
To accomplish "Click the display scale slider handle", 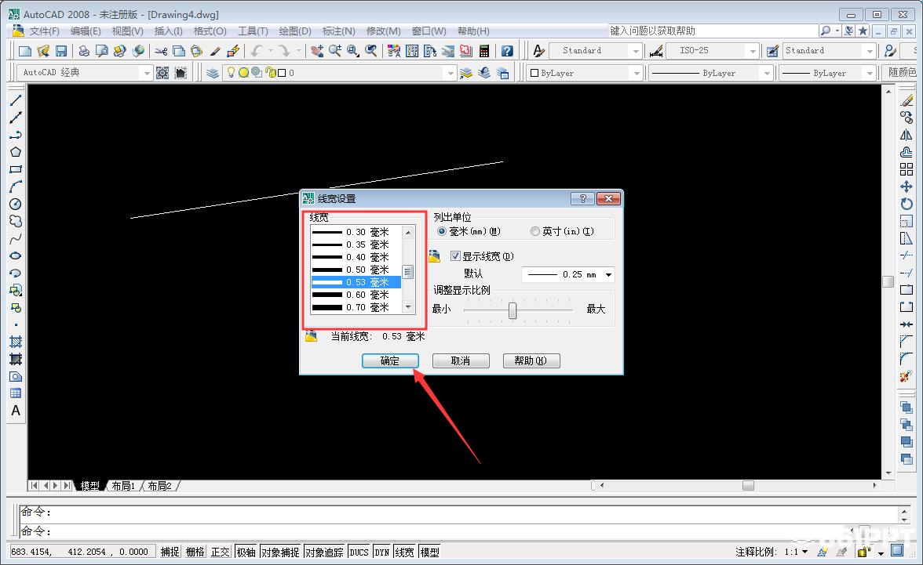I will tap(513, 310).
